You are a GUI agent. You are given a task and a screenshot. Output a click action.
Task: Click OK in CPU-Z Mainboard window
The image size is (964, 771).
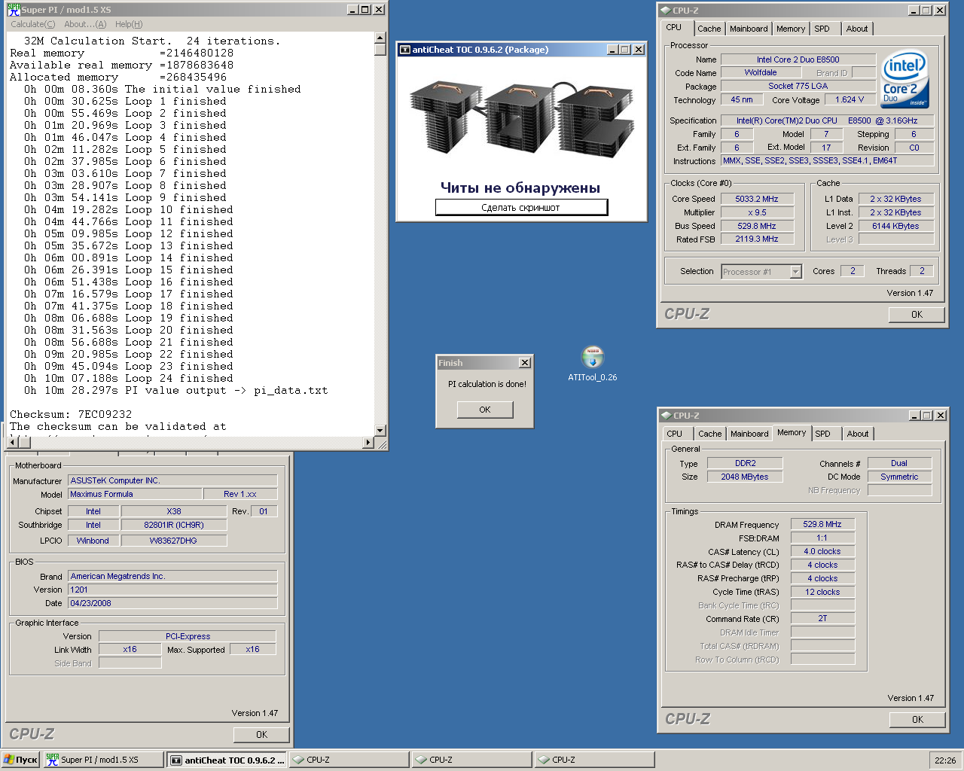261,735
